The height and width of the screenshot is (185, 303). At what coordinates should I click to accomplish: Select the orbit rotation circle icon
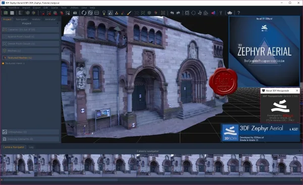coord(84,13)
